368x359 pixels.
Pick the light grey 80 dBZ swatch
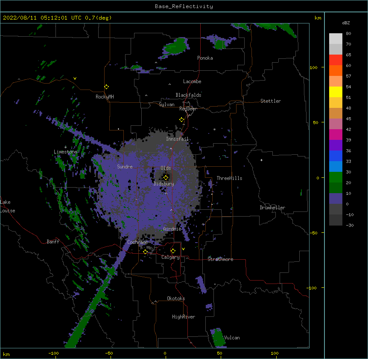[x=336, y=39]
